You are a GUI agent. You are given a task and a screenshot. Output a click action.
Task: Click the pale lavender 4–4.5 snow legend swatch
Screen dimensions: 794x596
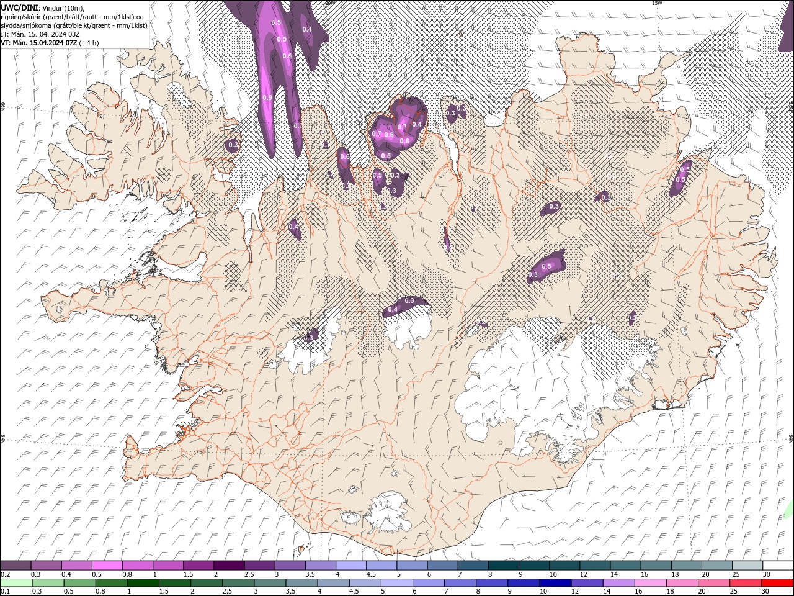(351, 566)
